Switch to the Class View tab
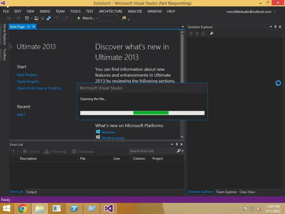 [247, 192]
